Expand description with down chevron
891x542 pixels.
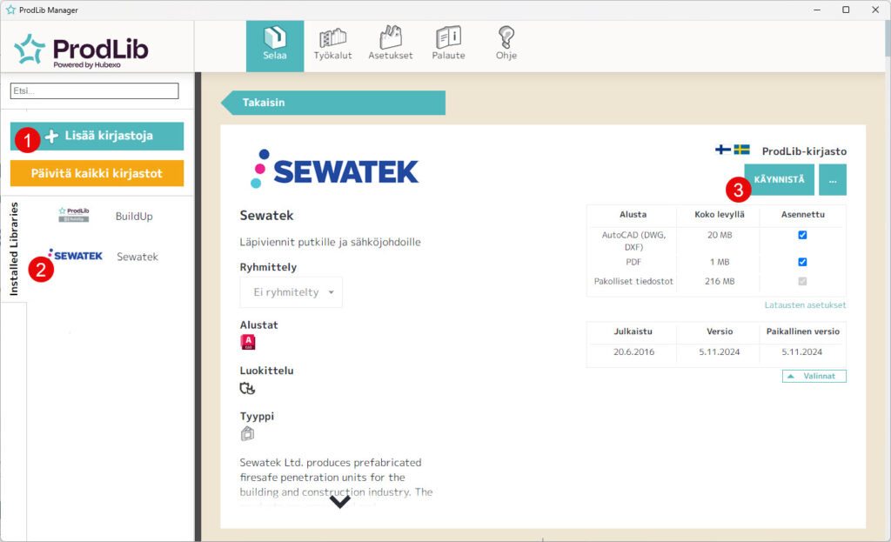[340, 502]
